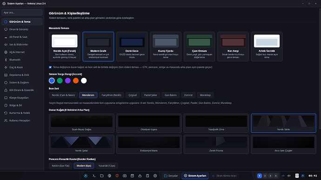Pick the Çizgisel icon set
This screenshot has width=321, height=180.
tap(133, 95)
